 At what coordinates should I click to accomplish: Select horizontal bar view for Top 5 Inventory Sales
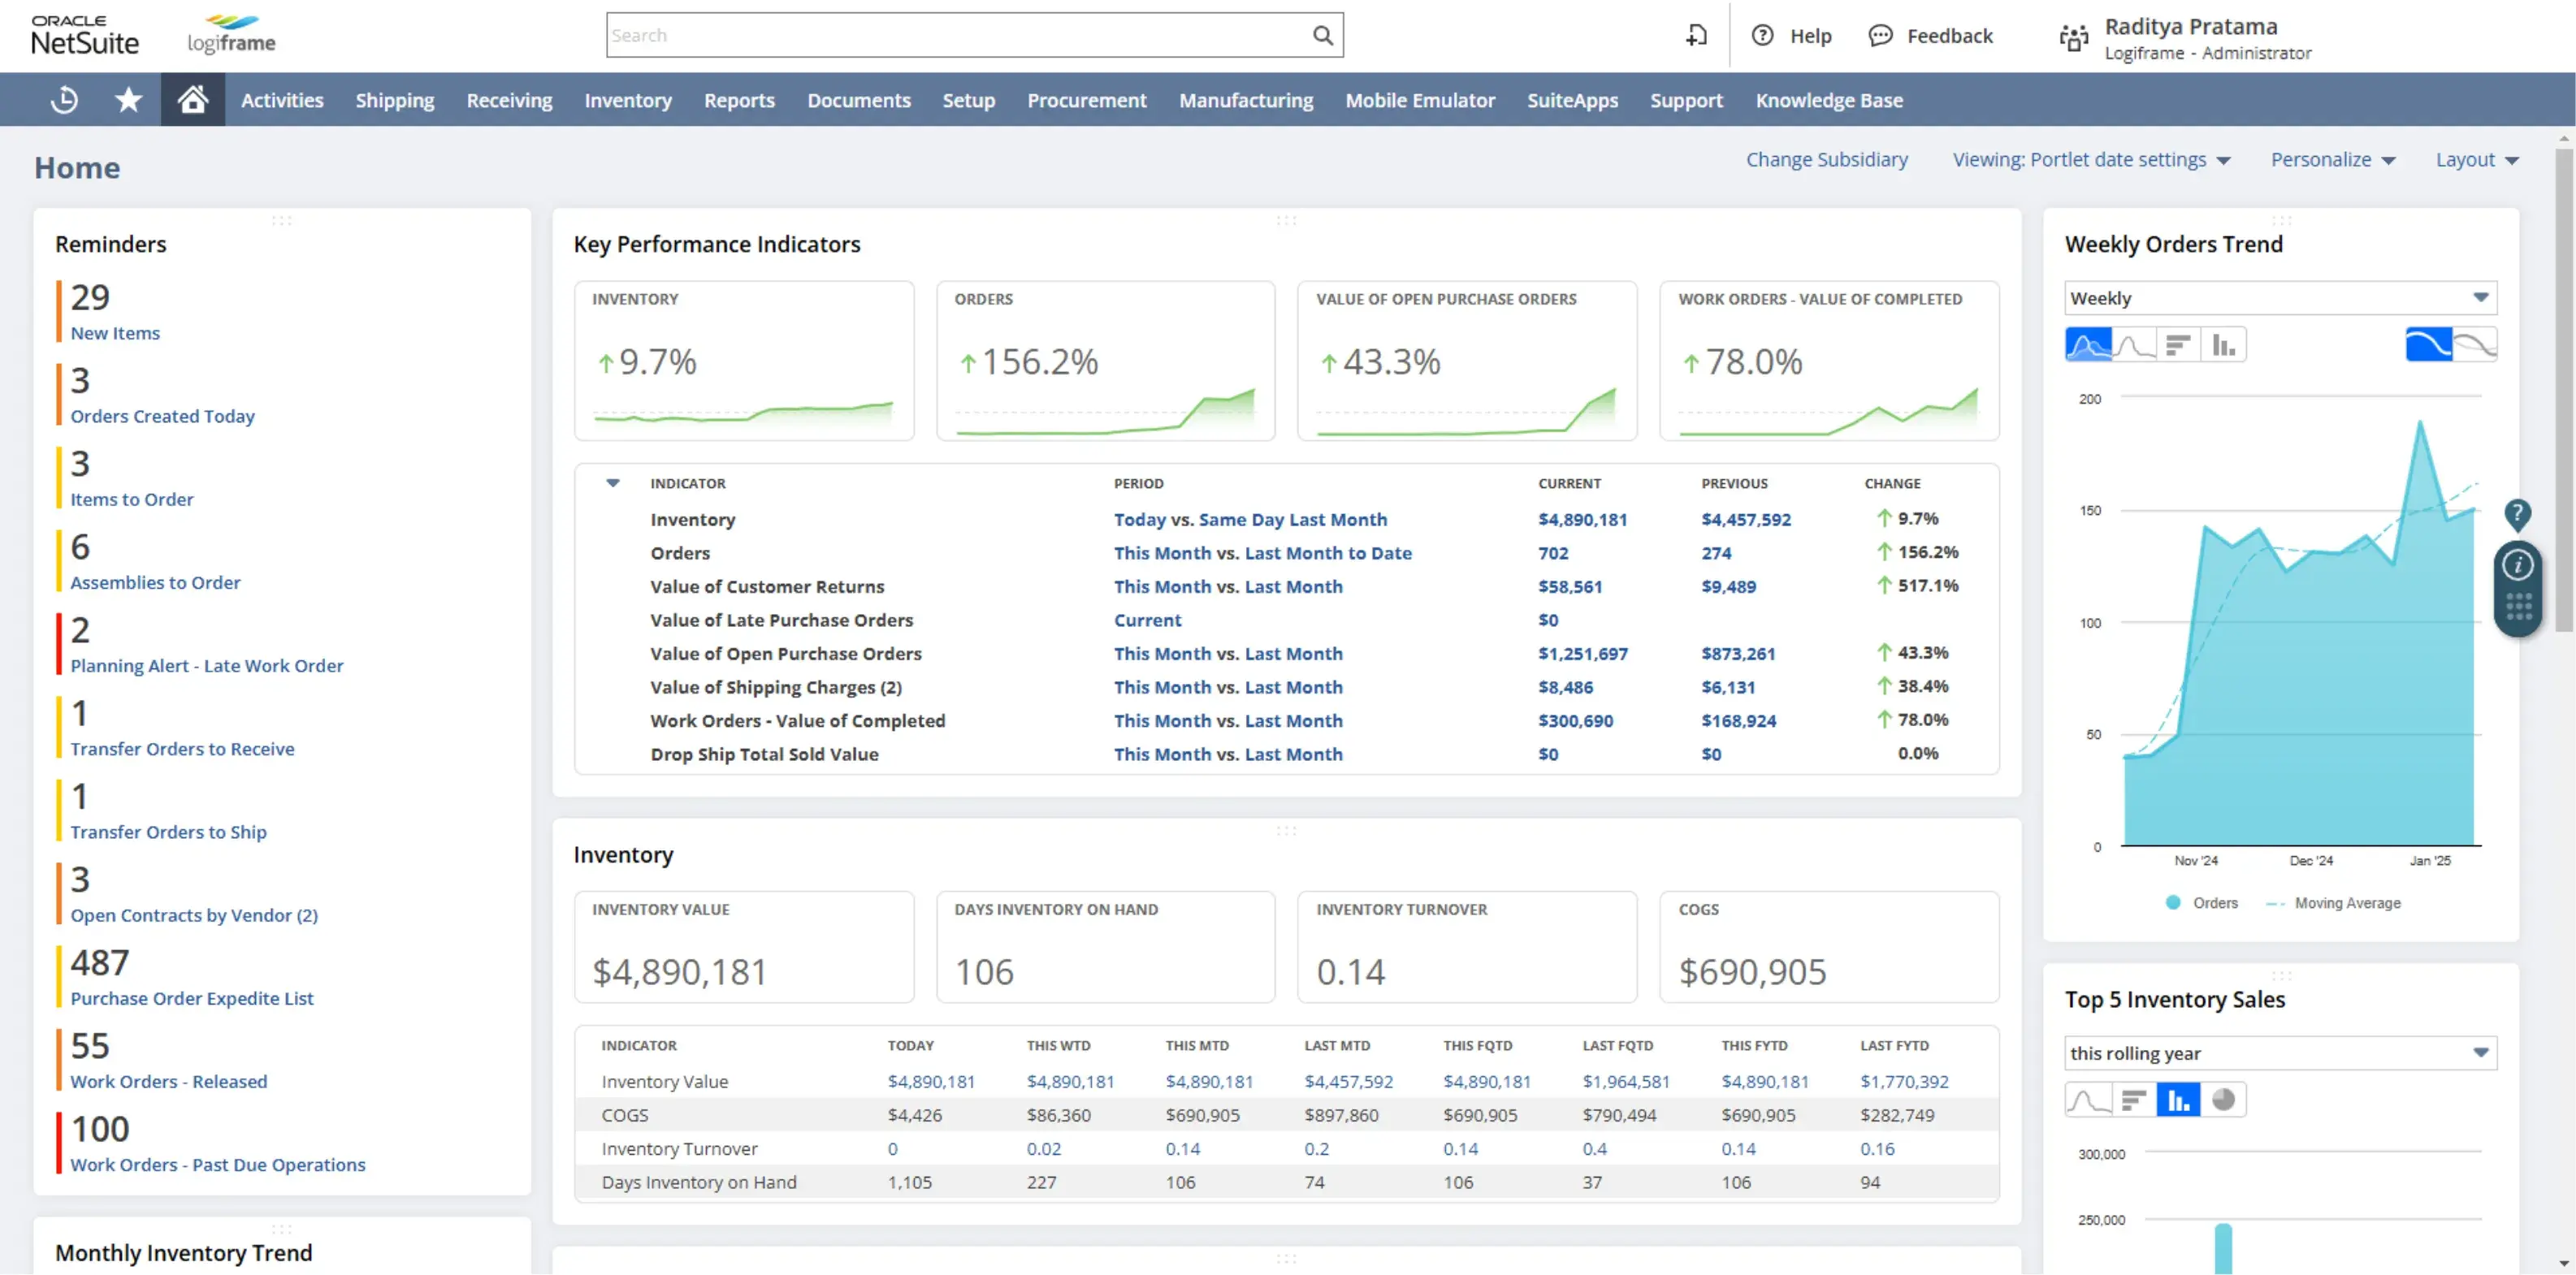[2134, 1099]
